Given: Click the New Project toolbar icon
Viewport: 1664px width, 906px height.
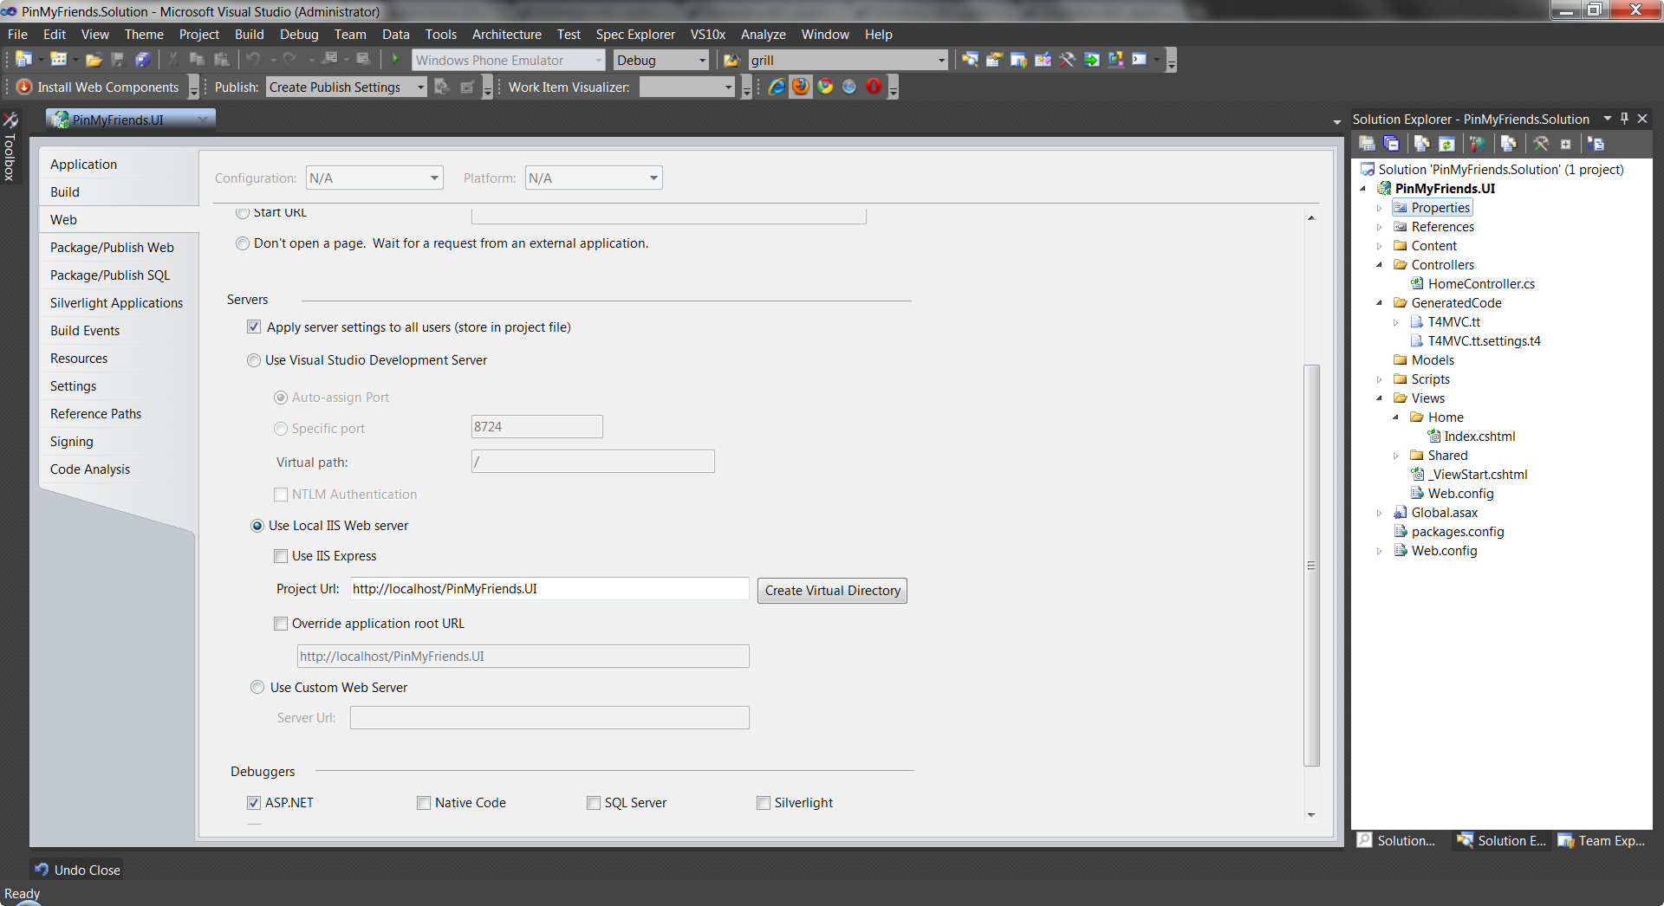Looking at the screenshot, I should (x=23, y=60).
